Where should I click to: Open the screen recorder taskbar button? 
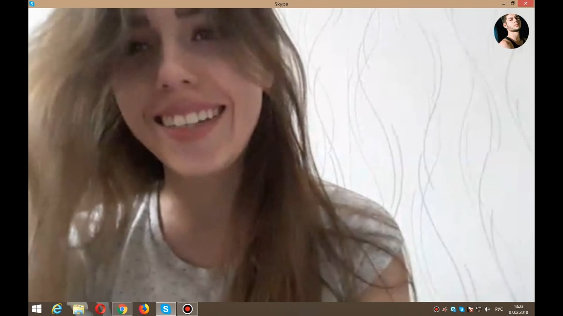187,309
